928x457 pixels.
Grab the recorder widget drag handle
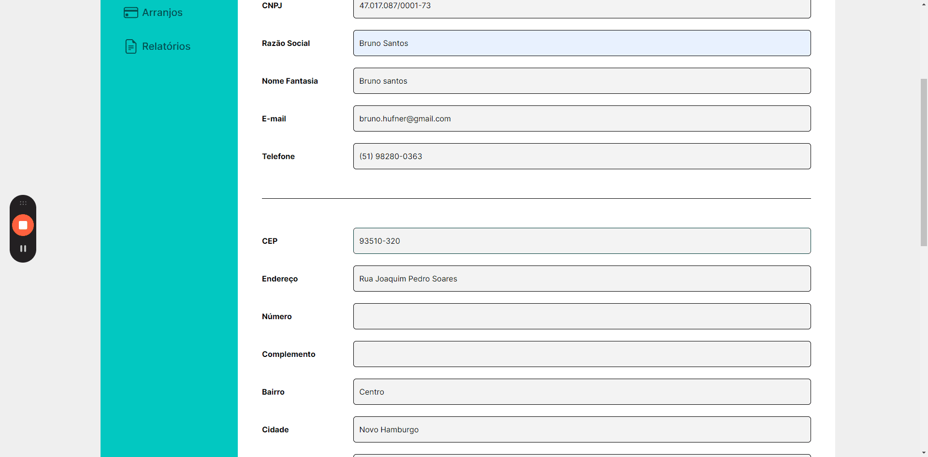pyautogui.click(x=23, y=203)
